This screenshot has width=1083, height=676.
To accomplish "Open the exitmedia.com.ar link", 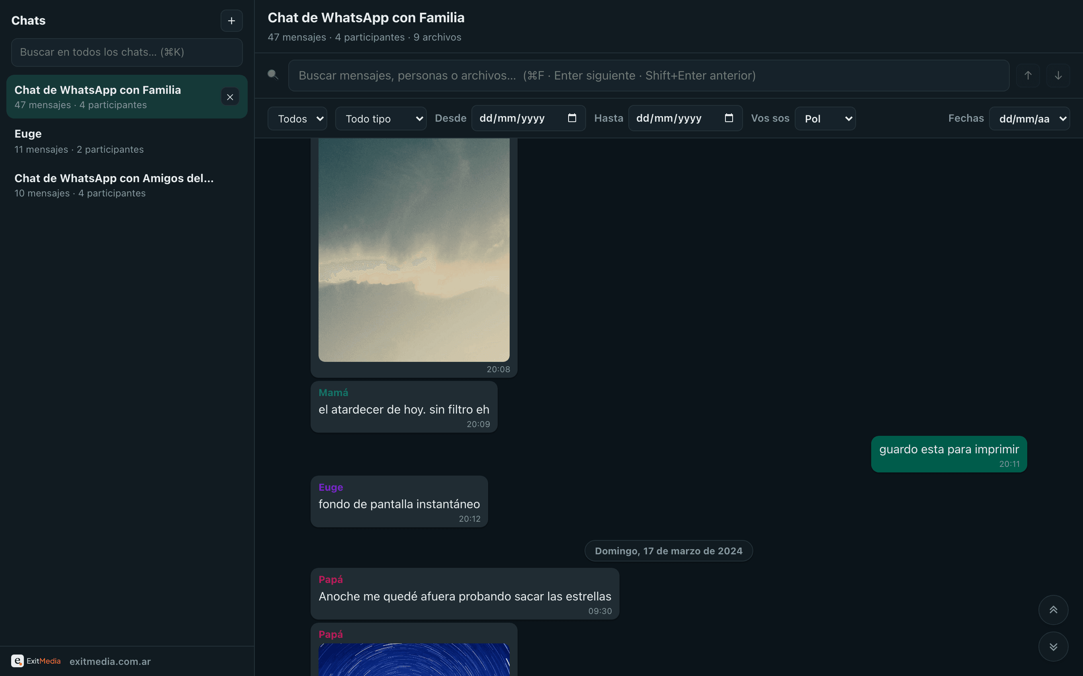I will (110, 661).
